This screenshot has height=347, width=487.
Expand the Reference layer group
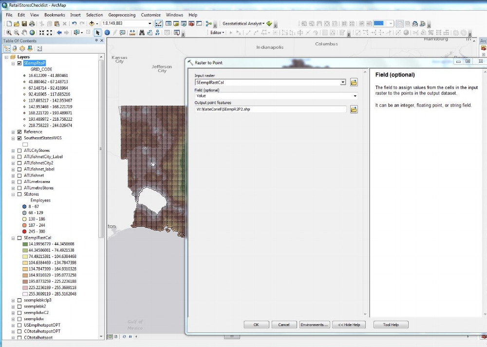click(x=13, y=132)
